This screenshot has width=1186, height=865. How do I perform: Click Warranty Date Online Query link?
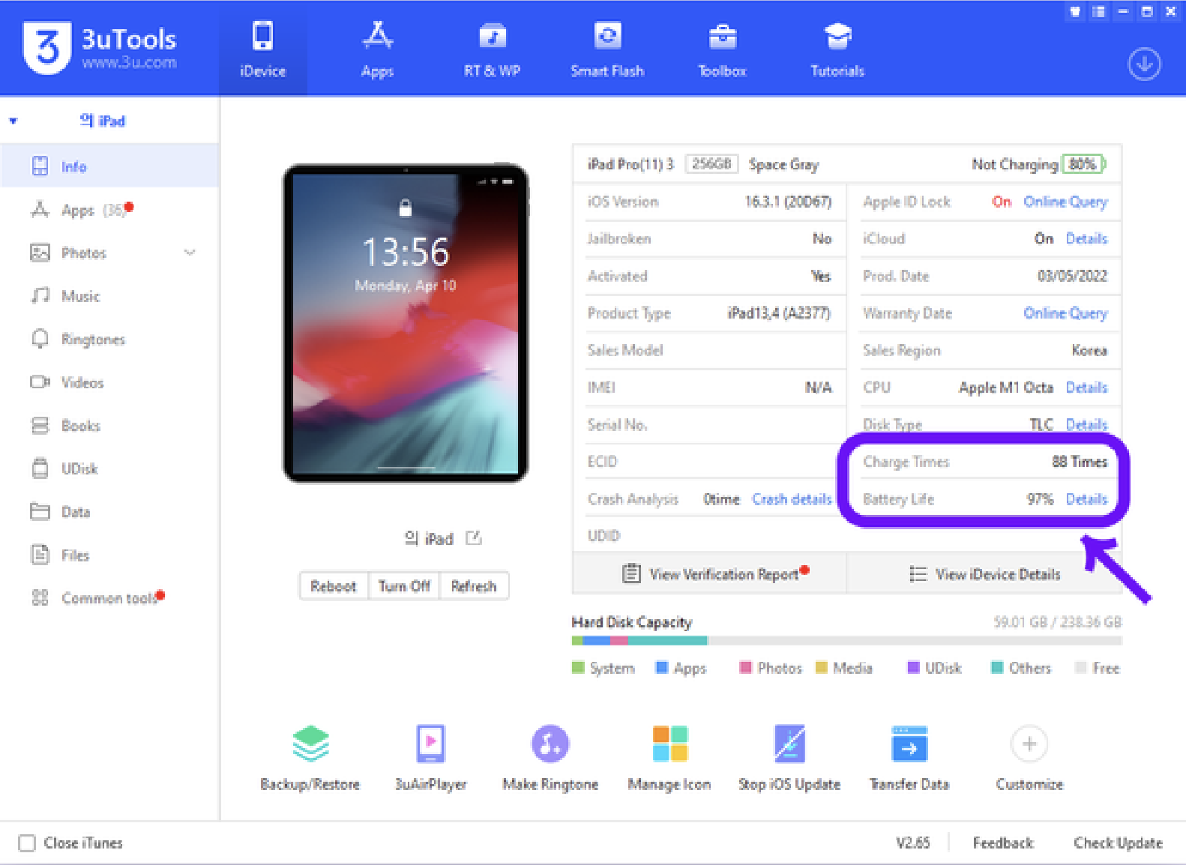(1065, 313)
